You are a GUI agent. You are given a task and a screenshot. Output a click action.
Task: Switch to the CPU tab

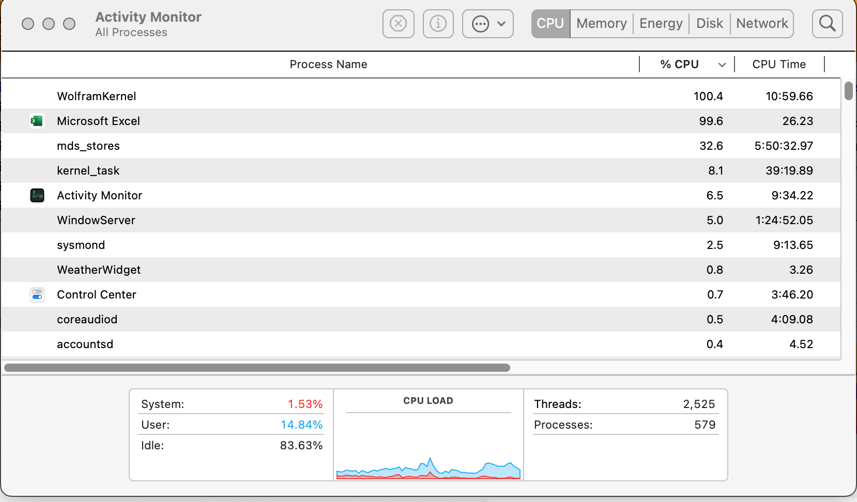click(550, 24)
